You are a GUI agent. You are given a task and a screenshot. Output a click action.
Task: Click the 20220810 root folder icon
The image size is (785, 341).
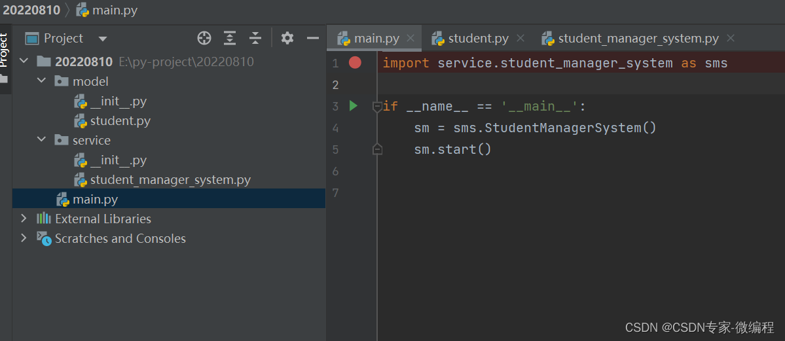pyautogui.click(x=44, y=62)
